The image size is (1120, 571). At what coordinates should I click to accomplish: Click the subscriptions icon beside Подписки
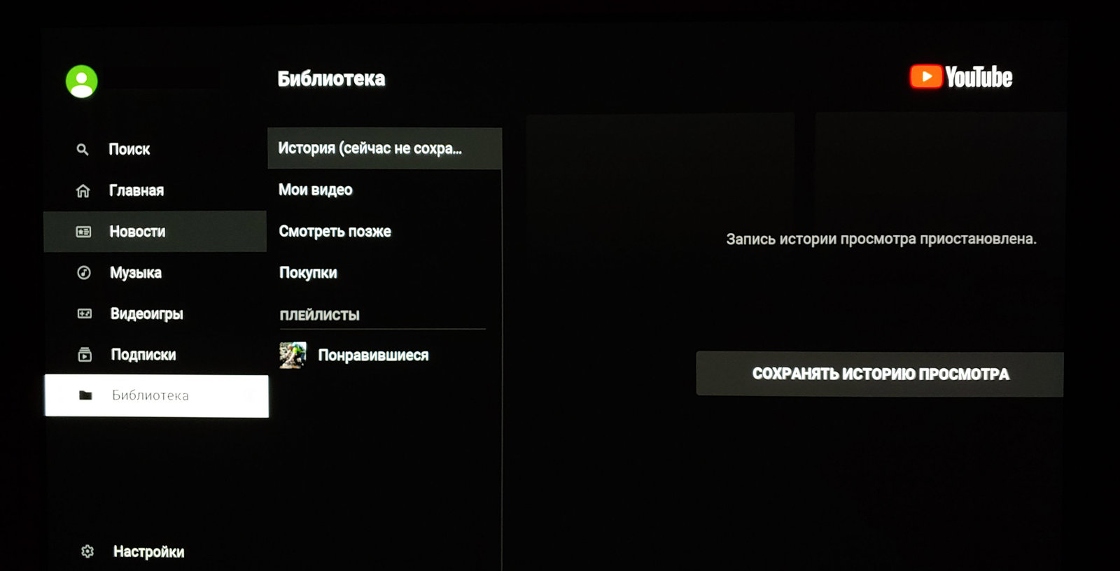coord(85,355)
